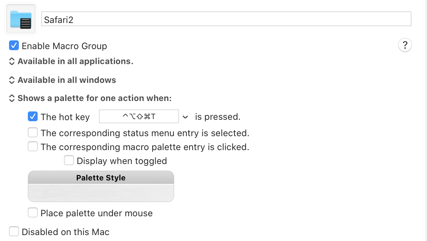Check 'Display when toggled'
Viewport: 427px width, 241px height.
click(69, 160)
